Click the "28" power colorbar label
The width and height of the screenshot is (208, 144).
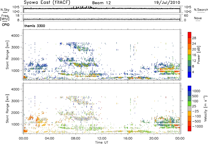tap(194, 38)
